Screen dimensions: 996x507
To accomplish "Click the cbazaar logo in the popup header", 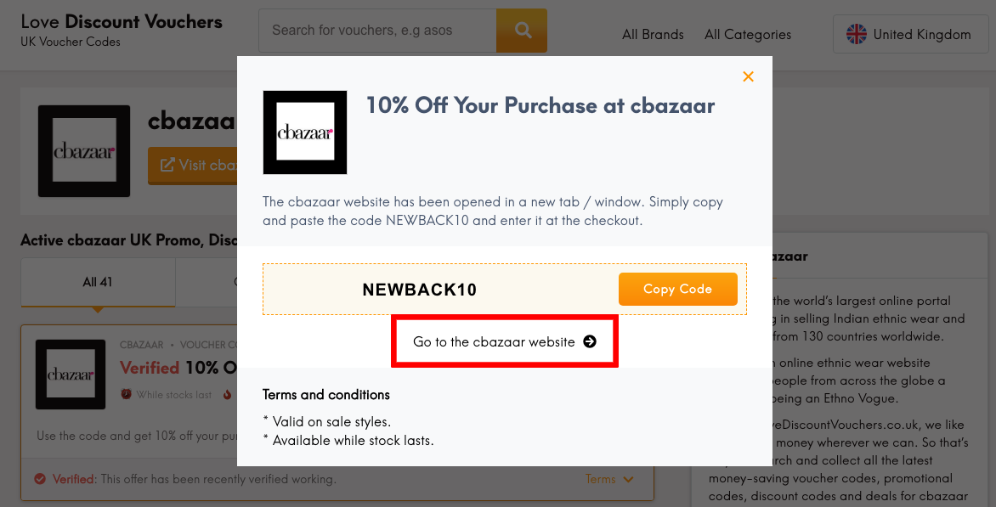I will 305,132.
